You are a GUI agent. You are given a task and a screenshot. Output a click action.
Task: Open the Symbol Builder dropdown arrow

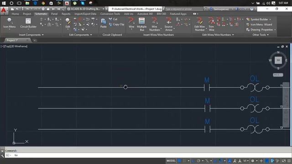[270, 19]
